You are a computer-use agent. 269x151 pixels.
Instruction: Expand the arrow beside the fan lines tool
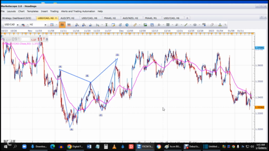pyautogui.click(x=181, y=25)
